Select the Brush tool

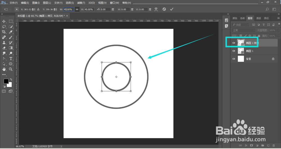click(11, 37)
